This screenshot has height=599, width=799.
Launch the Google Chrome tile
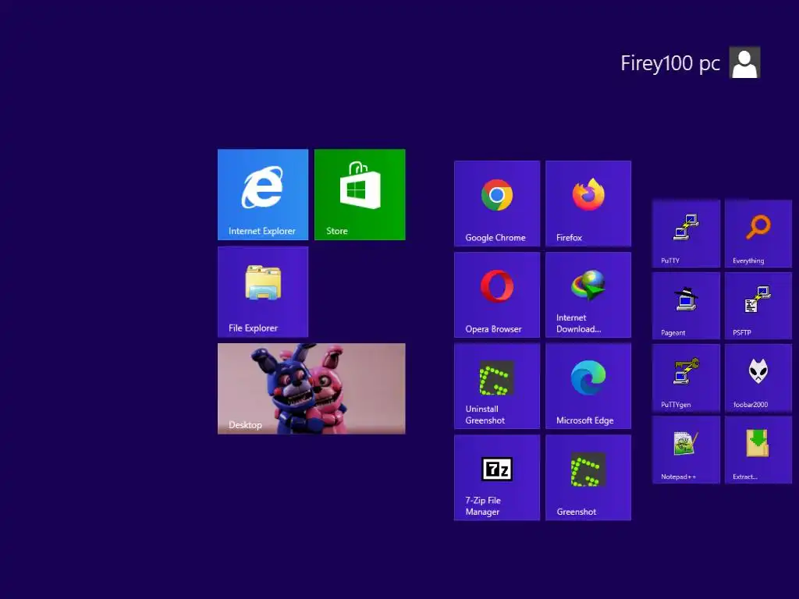click(x=497, y=204)
